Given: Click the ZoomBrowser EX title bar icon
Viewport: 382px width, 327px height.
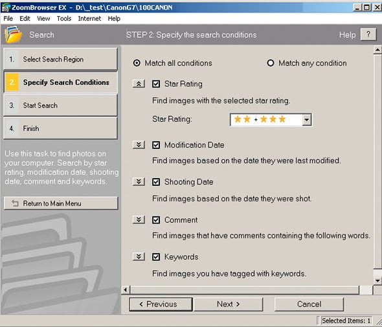Looking at the screenshot, I should pyautogui.click(x=6, y=8).
